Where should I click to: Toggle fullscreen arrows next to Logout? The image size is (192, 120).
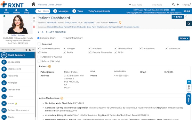pos(190,5)
